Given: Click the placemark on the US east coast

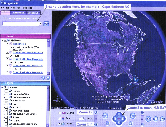Looking at the screenshot, I should [x=134, y=53].
